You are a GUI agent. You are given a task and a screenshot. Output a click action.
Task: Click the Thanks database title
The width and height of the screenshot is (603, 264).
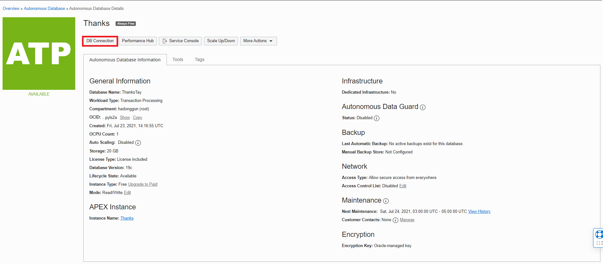click(x=96, y=23)
